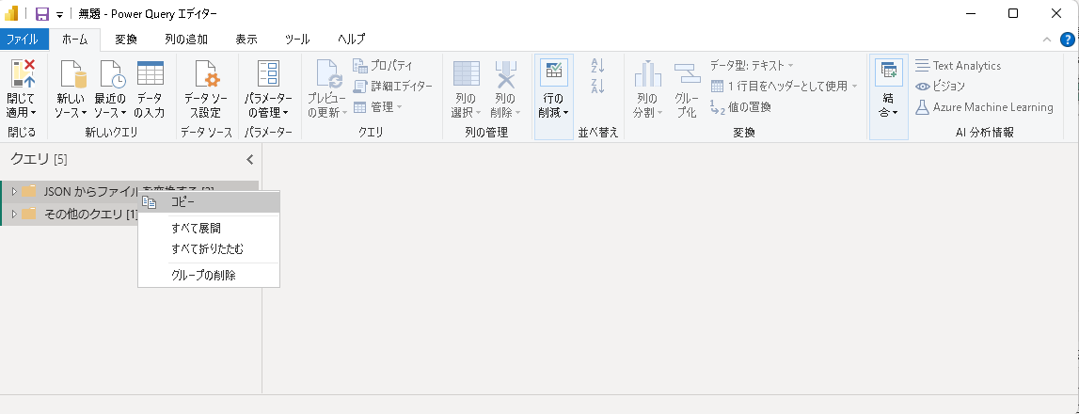
Task: Open the 1 行目をヘッダーとして使用 dropdown arrow
Action: pyautogui.click(x=855, y=87)
